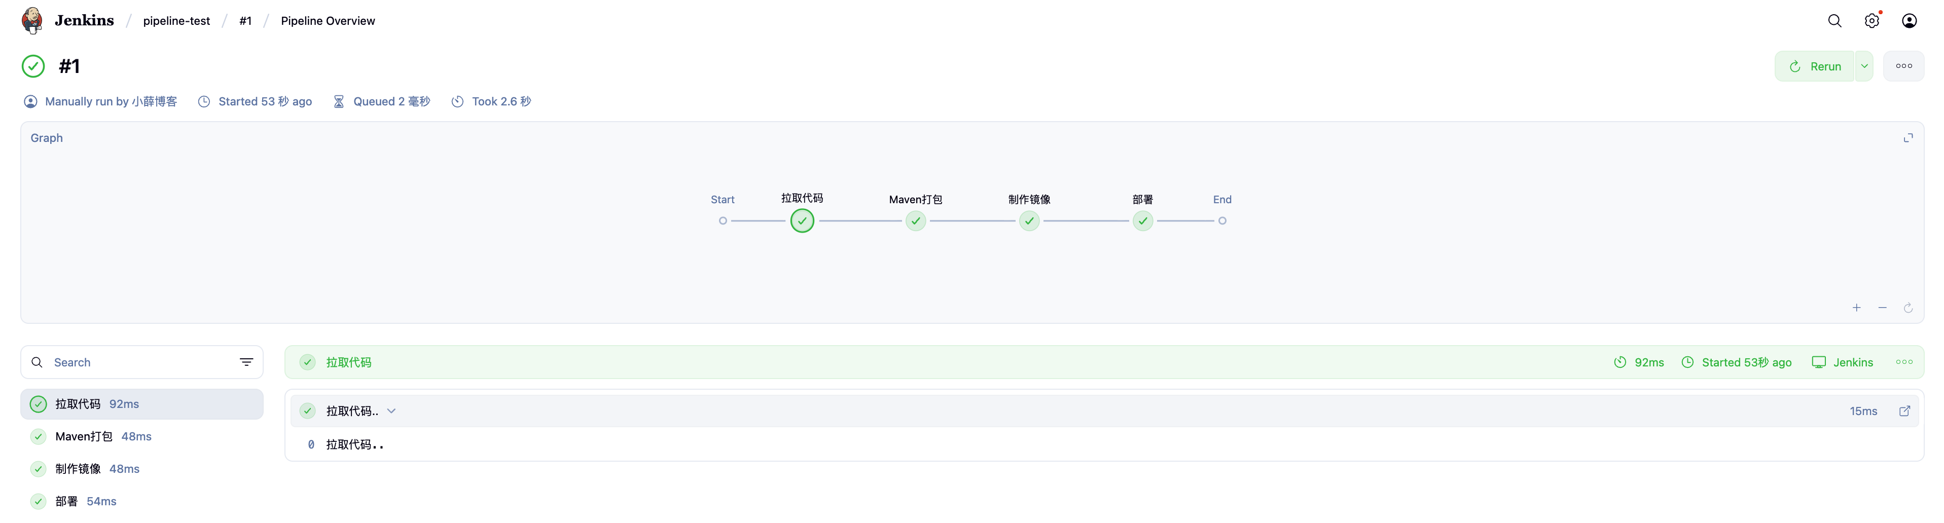1944x523 pixels.
Task: Click the Start node circle
Action: 723,221
